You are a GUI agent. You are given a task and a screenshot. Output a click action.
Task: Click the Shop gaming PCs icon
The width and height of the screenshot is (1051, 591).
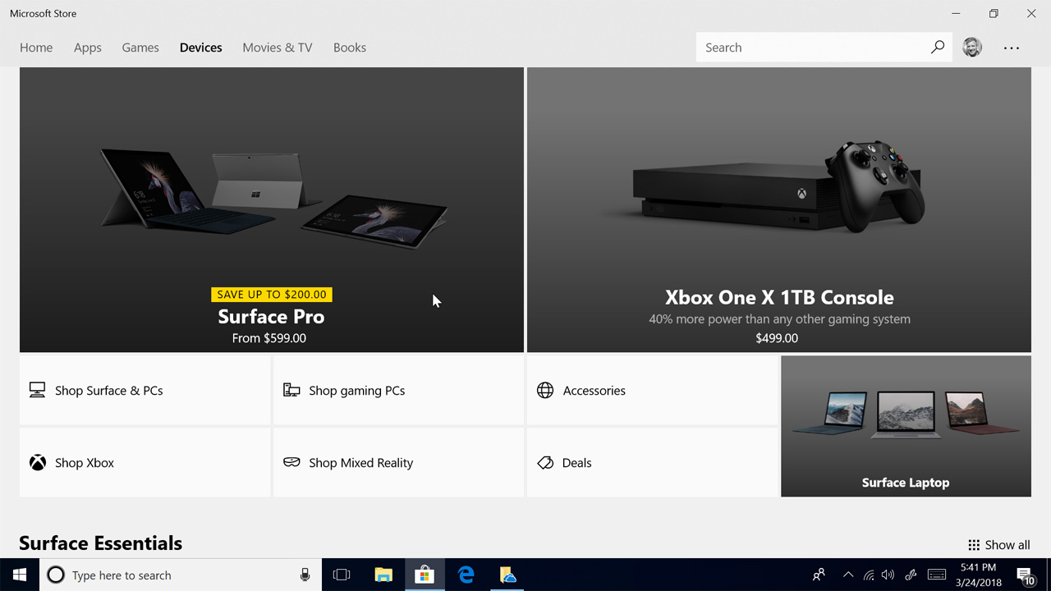tap(291, 390)
